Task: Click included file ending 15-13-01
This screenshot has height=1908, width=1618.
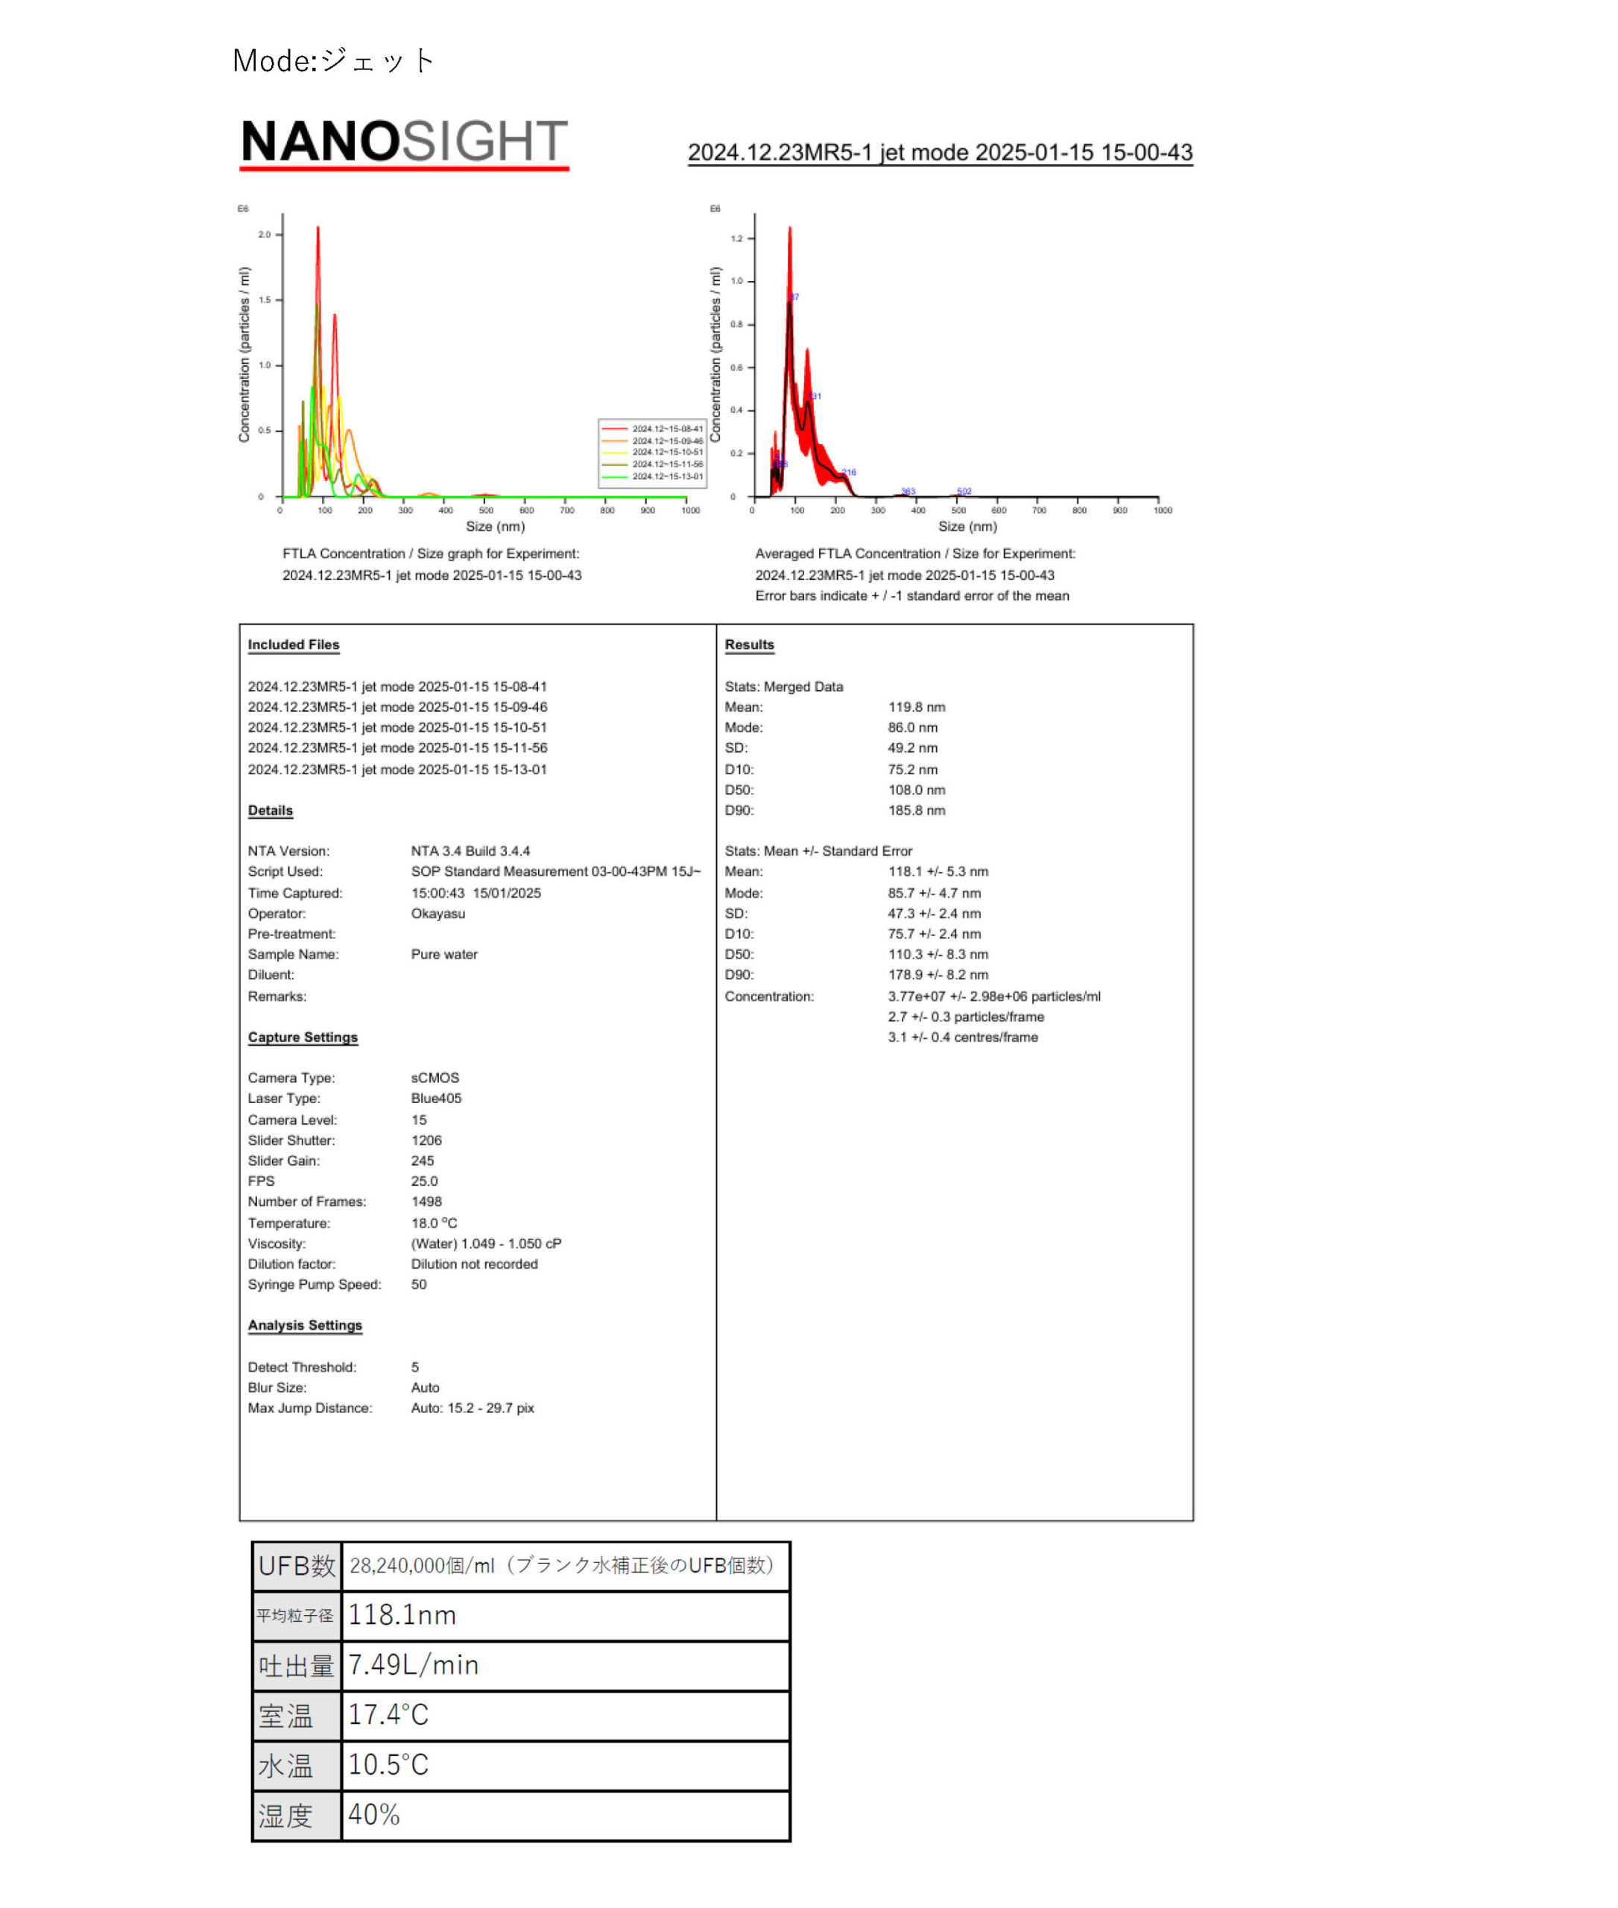Action: (x=397, y=770)
